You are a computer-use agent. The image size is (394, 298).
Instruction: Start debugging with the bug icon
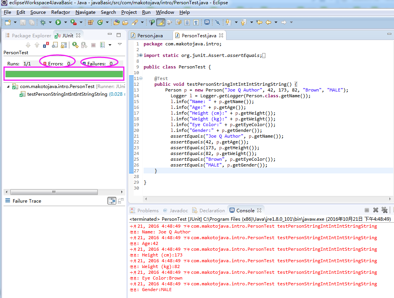coord(43,23)
